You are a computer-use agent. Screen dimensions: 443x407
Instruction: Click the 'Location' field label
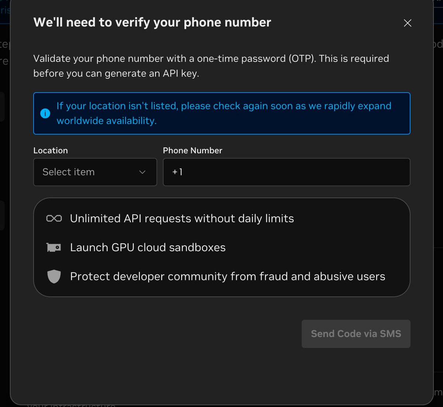pos(51,150)
